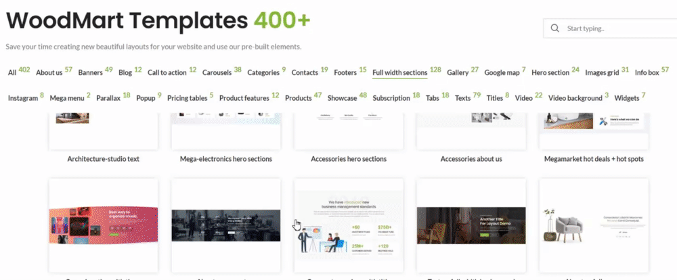Open the Showcase category
The height and width of the screenshot is (280, 677).
[342, 98]
